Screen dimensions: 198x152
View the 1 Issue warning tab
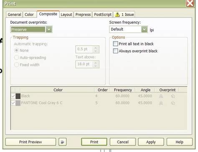(x=124, y=15)
